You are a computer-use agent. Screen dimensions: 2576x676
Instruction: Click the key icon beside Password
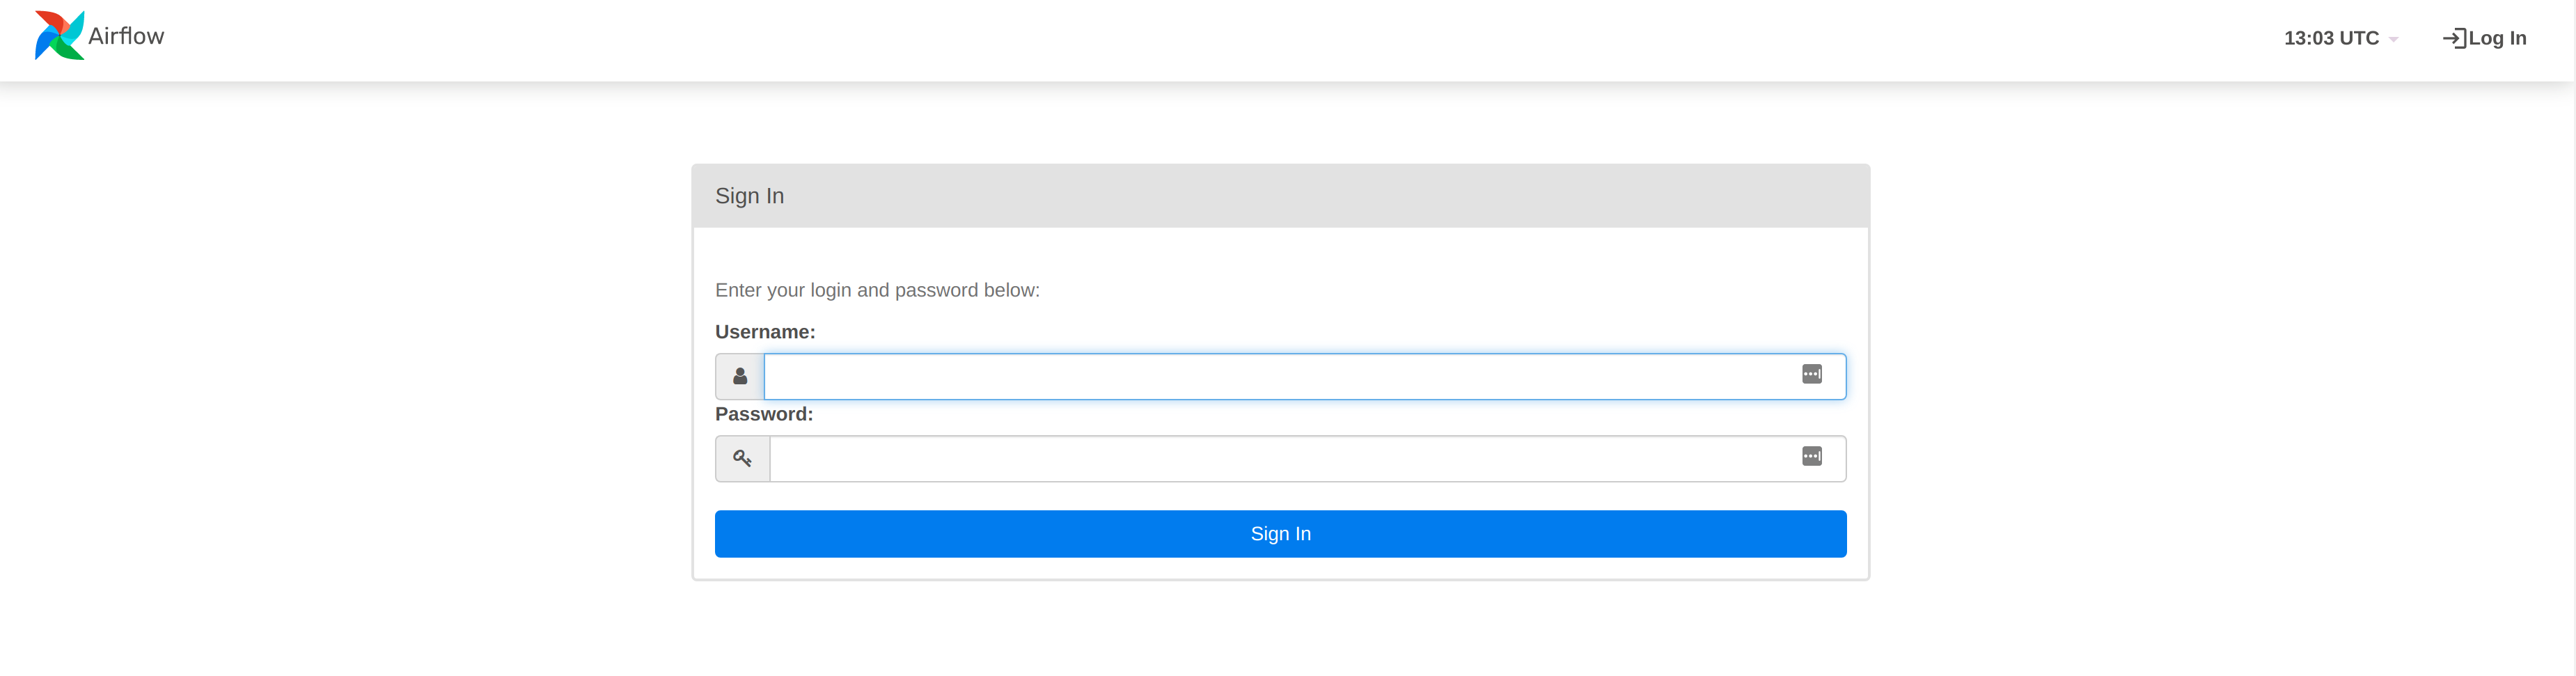tap(742, 458)
